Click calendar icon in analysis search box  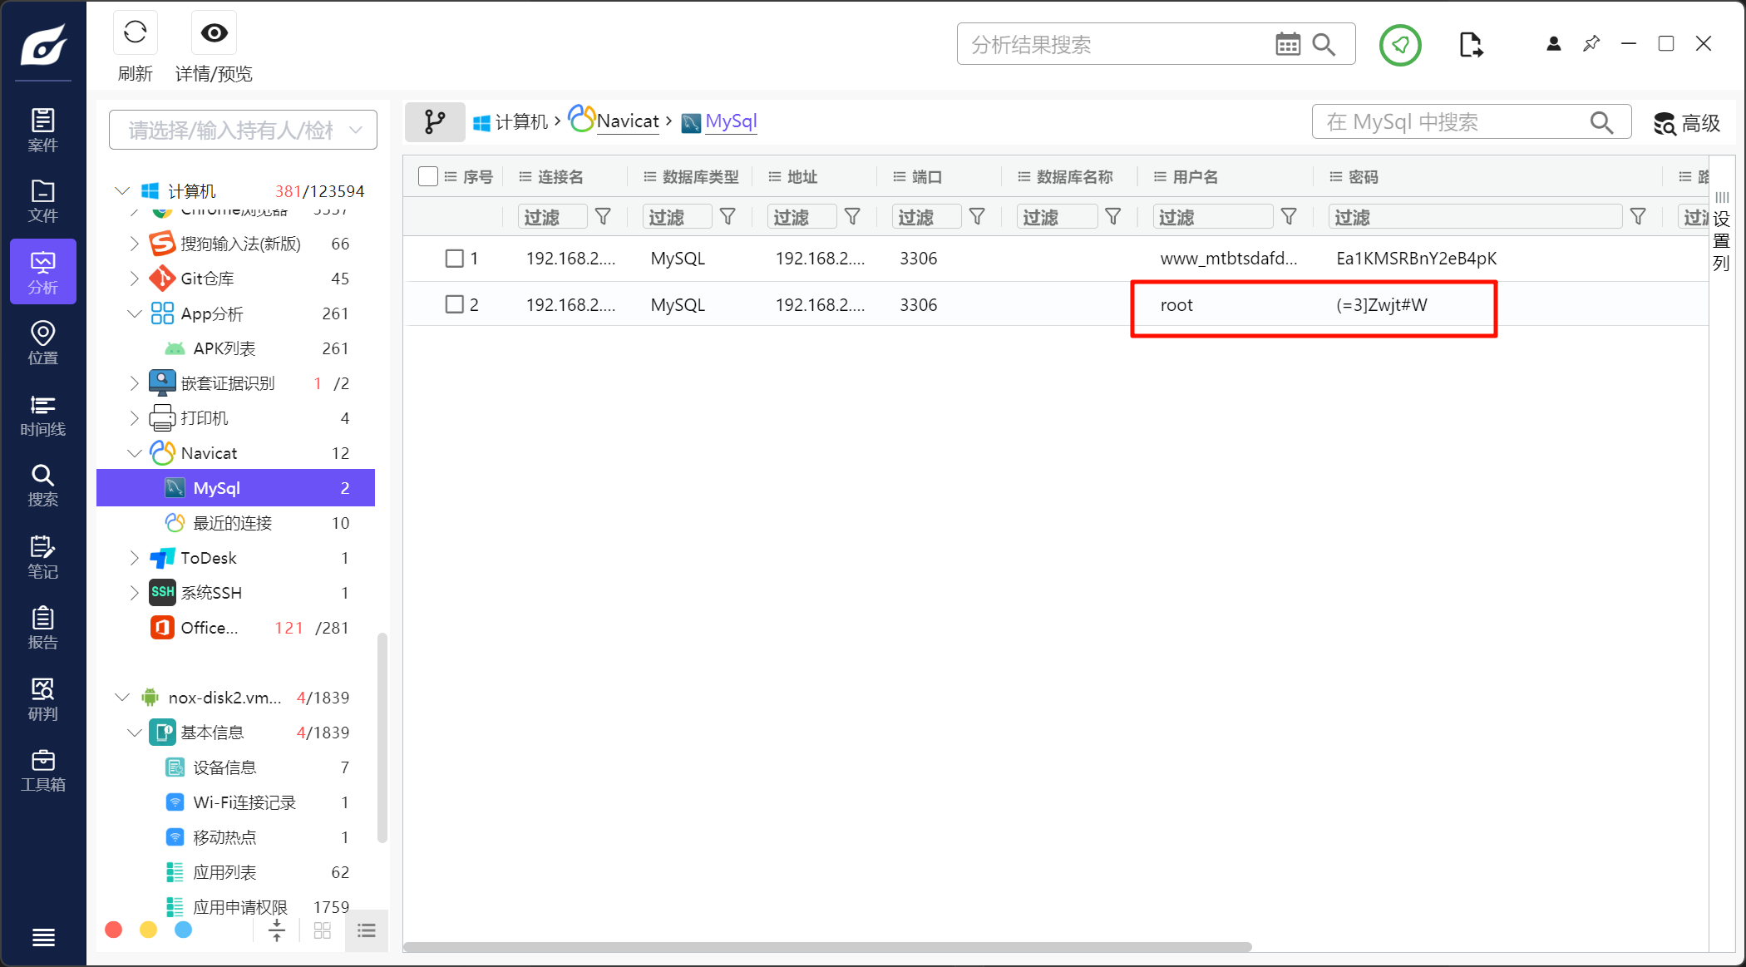point(1287,45)
